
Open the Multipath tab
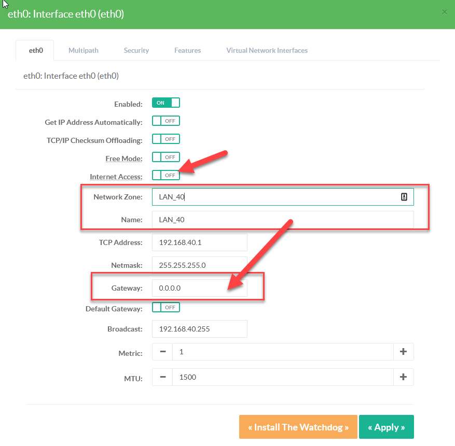(x=84, y=50)
